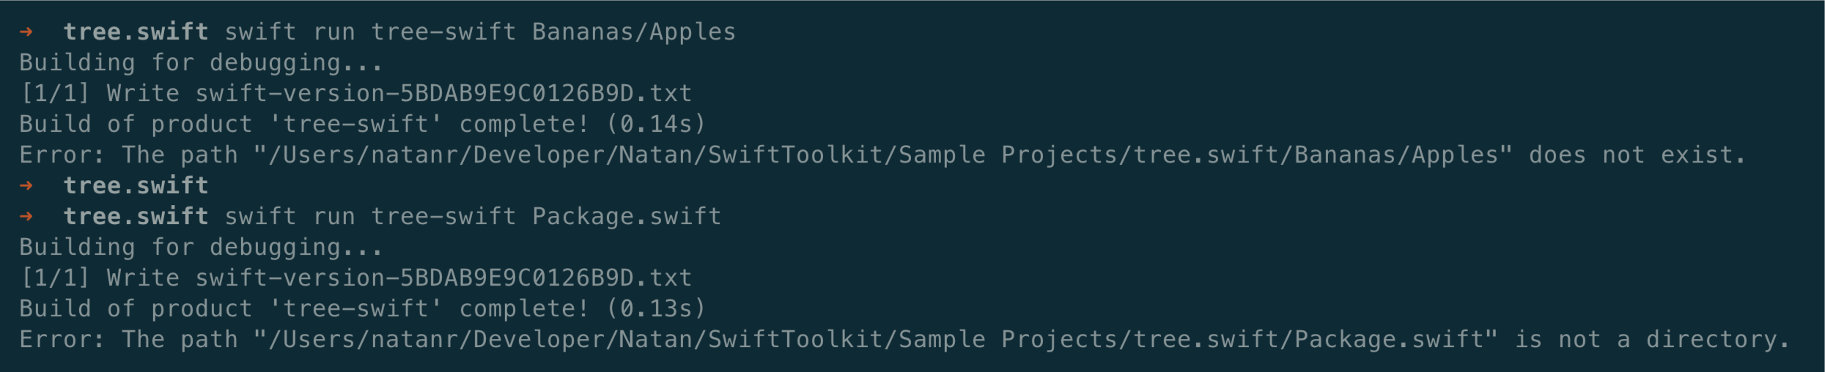Click the first swift-version-5BDAB9E9C0126B9D.txt filename

coord(443,94)
